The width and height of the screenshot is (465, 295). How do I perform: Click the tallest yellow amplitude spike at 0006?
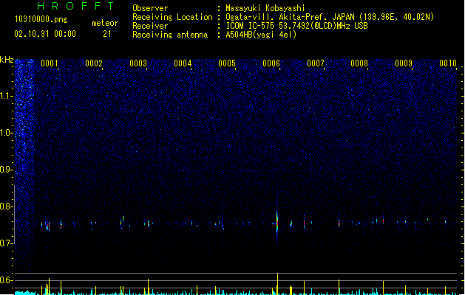point(277,284)
